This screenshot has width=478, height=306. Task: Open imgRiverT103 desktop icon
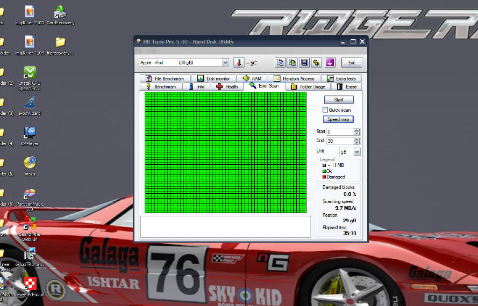point(30,15)
